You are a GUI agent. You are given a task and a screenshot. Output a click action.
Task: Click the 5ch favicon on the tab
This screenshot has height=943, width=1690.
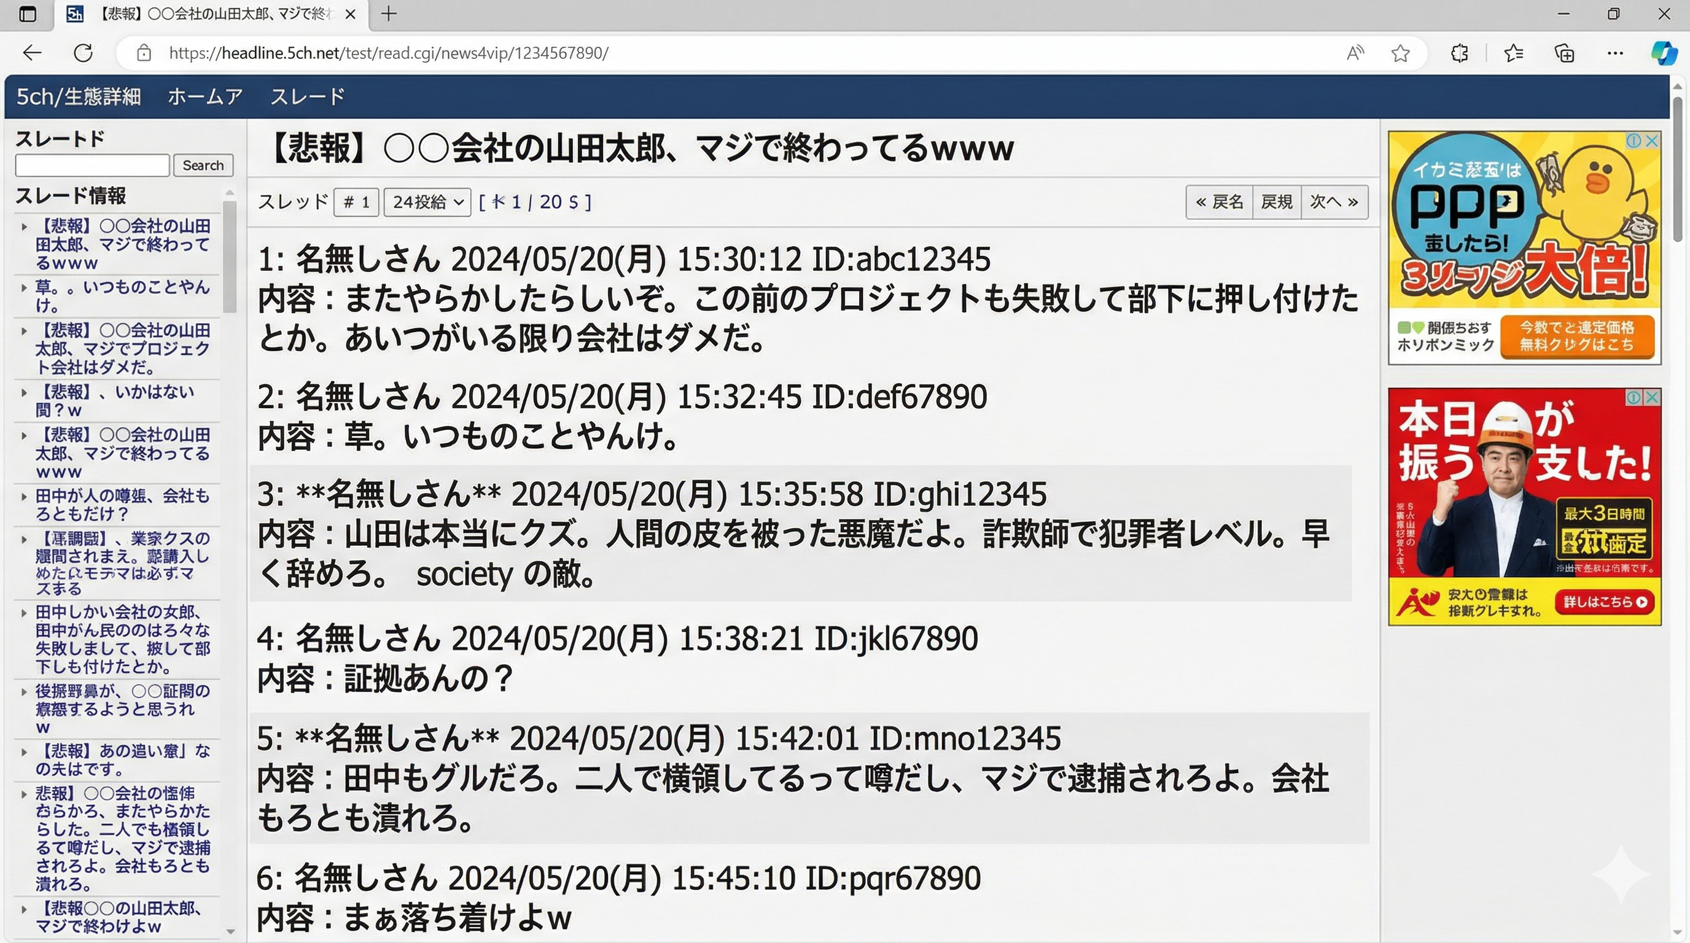tap(75, 14)
